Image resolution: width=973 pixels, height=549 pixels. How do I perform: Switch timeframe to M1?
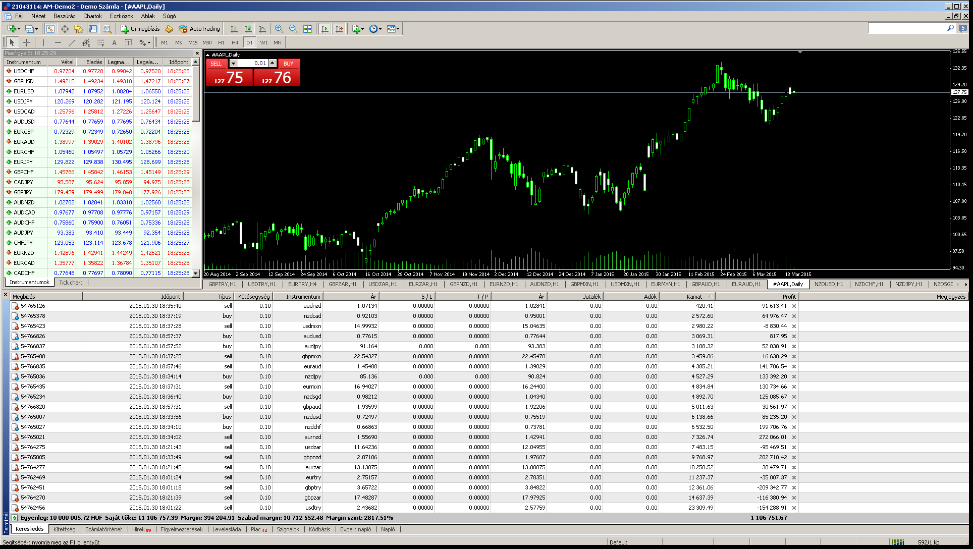[x=165, y=42]
